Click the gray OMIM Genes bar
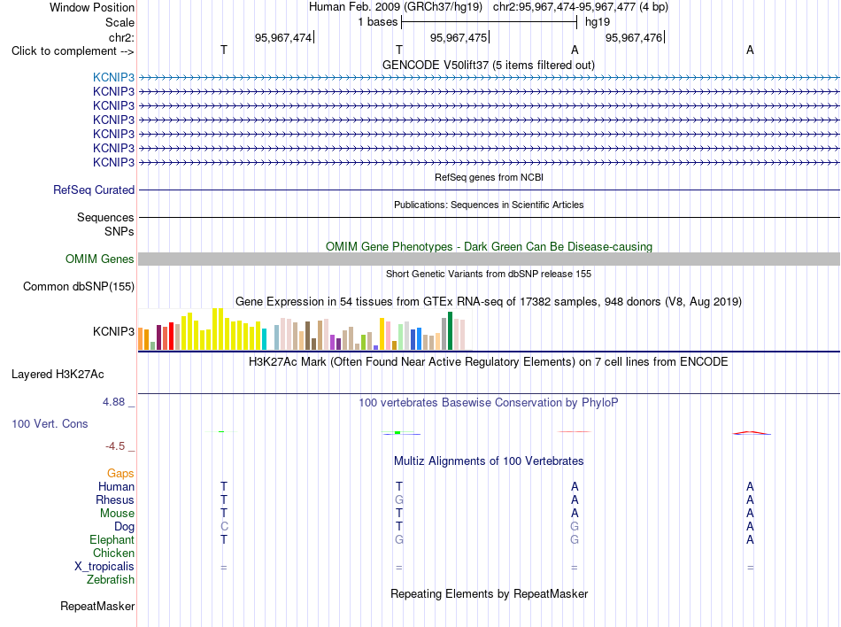 click(489, 259)
